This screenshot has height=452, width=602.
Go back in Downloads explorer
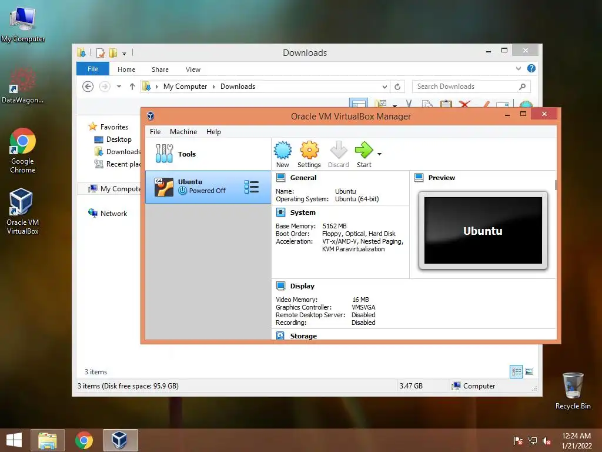(88, 87)
